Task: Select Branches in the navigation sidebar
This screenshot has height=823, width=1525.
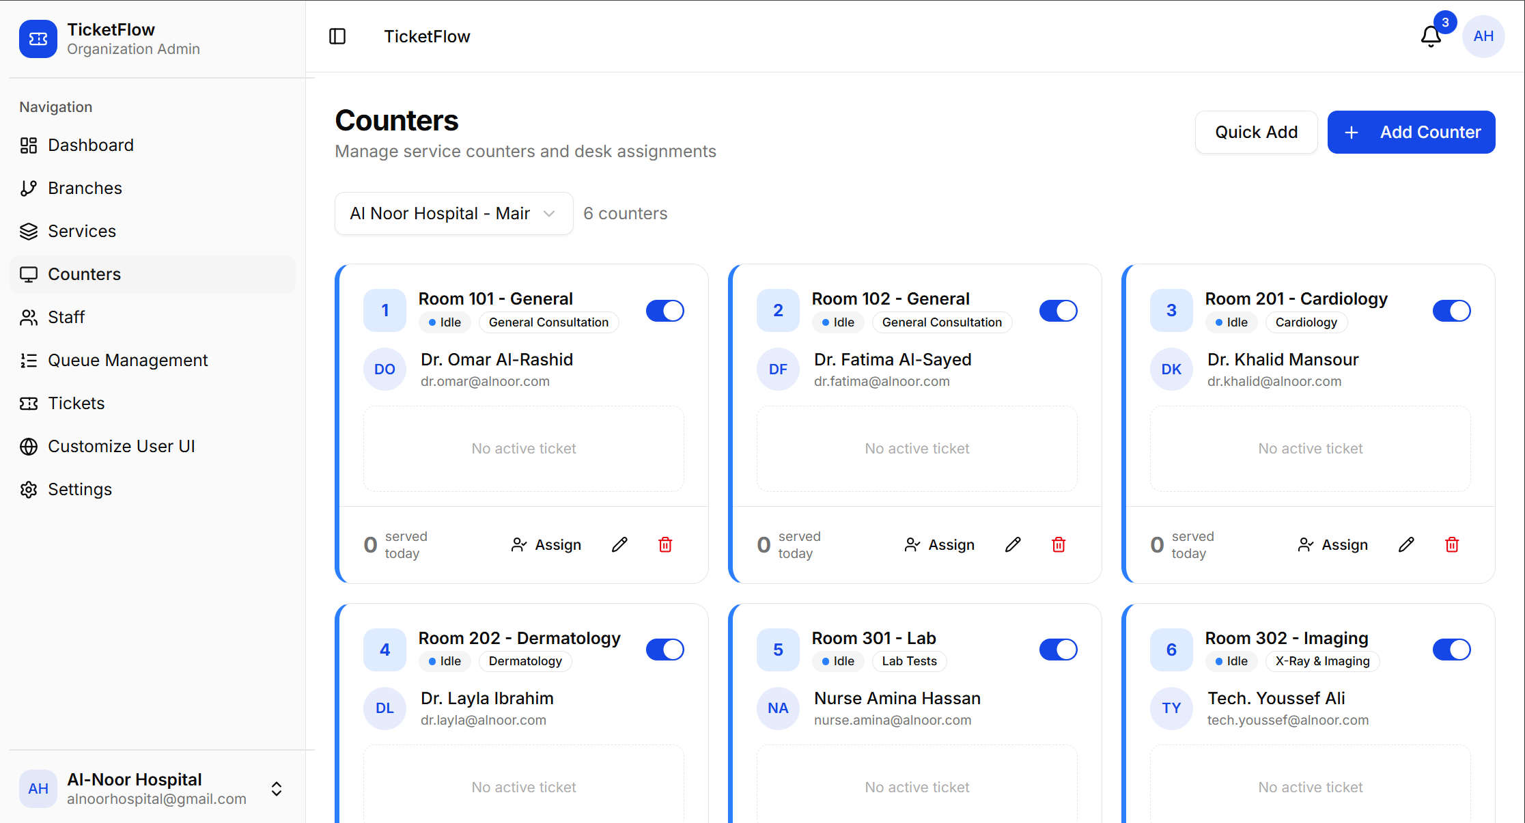Action: (85, 188)
